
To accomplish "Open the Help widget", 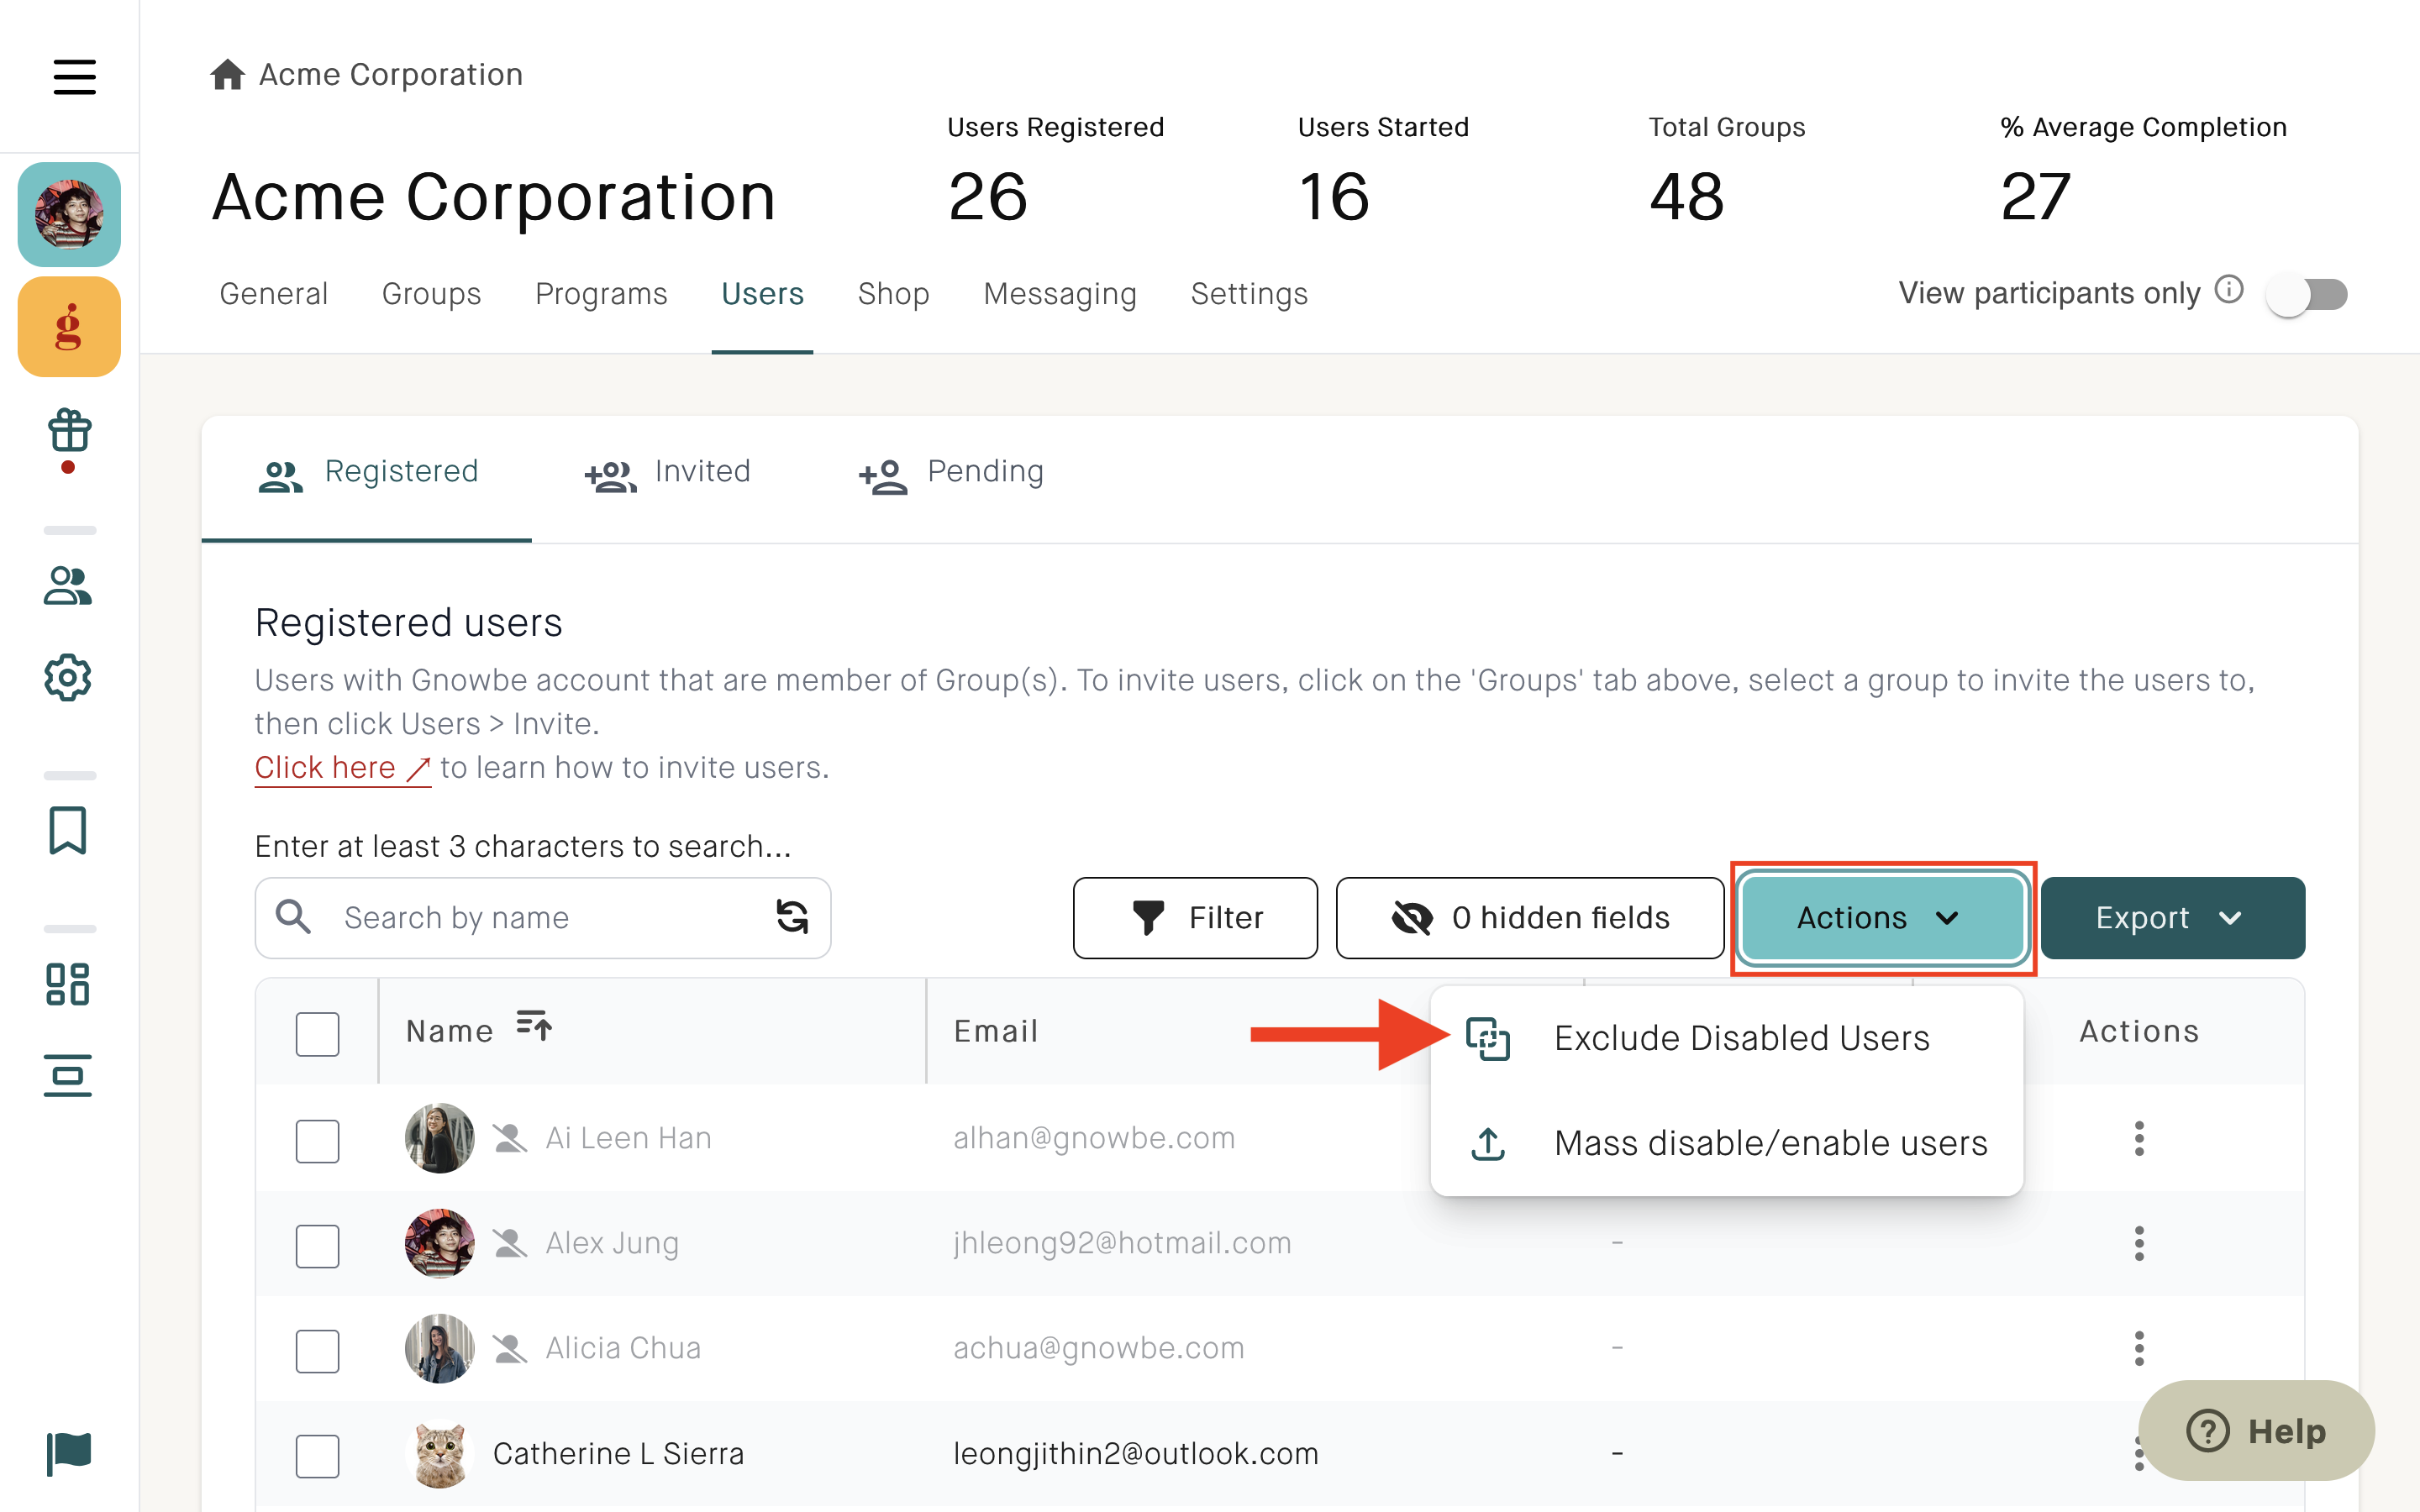I will coord(2256,1431).
